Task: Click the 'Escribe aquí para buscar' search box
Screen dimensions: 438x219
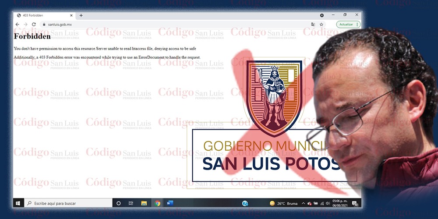Action: pos(68,203)
